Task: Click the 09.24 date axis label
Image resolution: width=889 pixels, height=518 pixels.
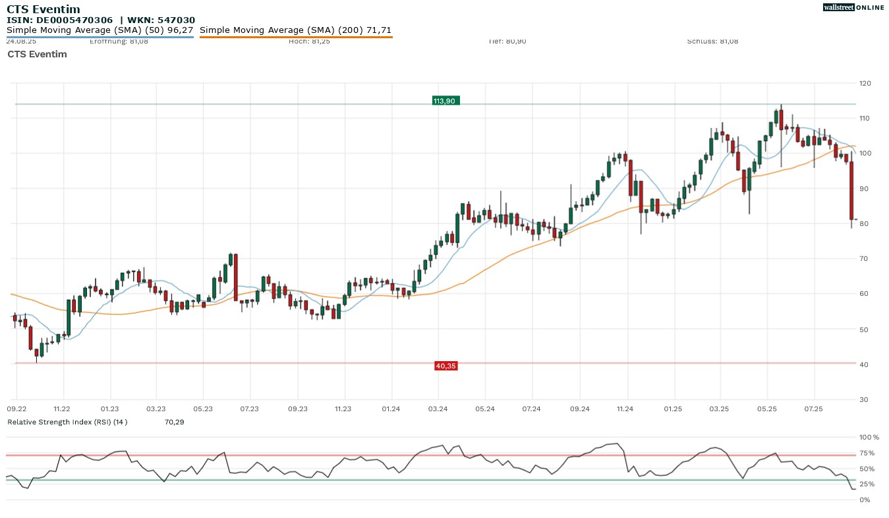Action: click(x=579, y=409)
